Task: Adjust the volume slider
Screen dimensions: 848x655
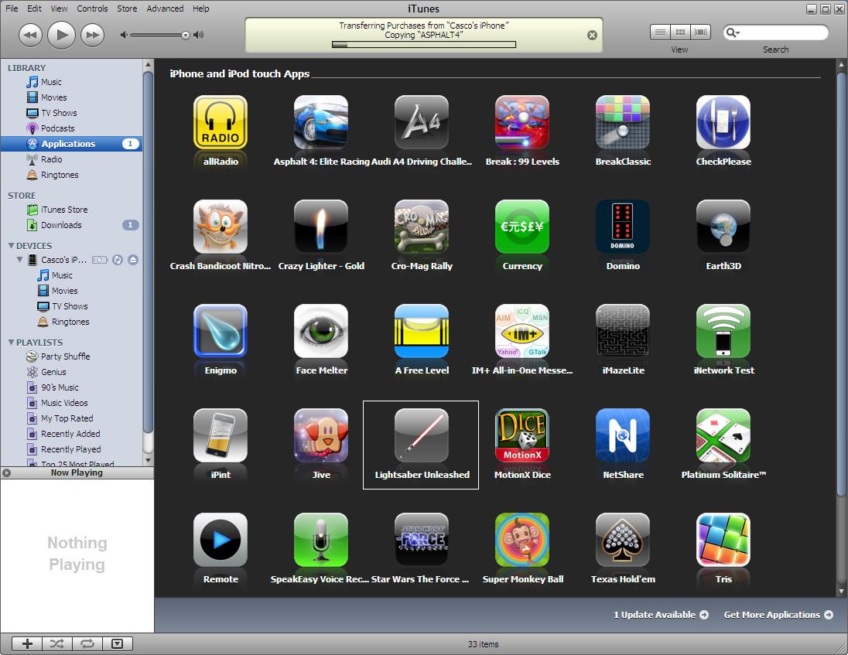Action: 159,35
